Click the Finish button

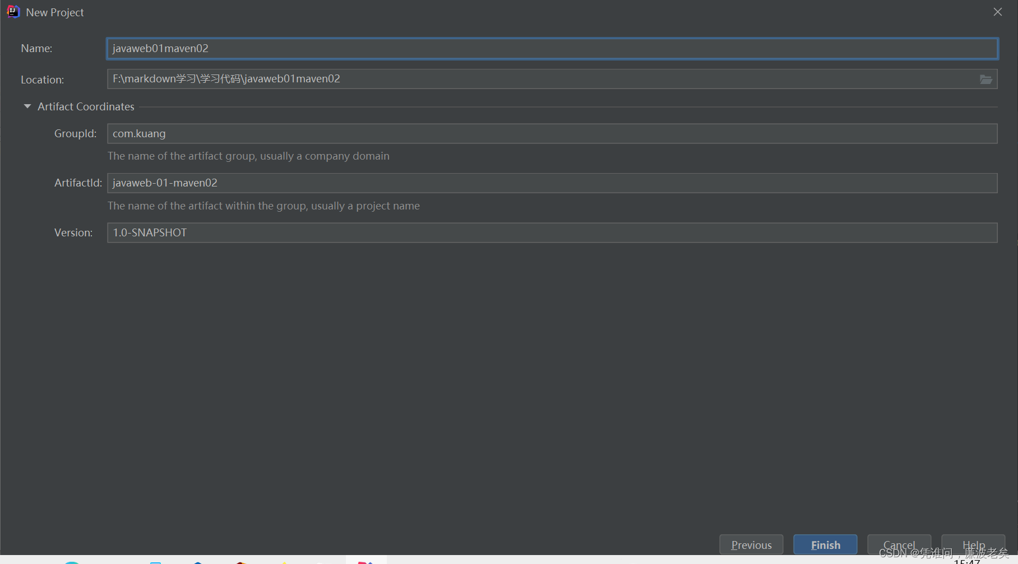click(825, 545)
